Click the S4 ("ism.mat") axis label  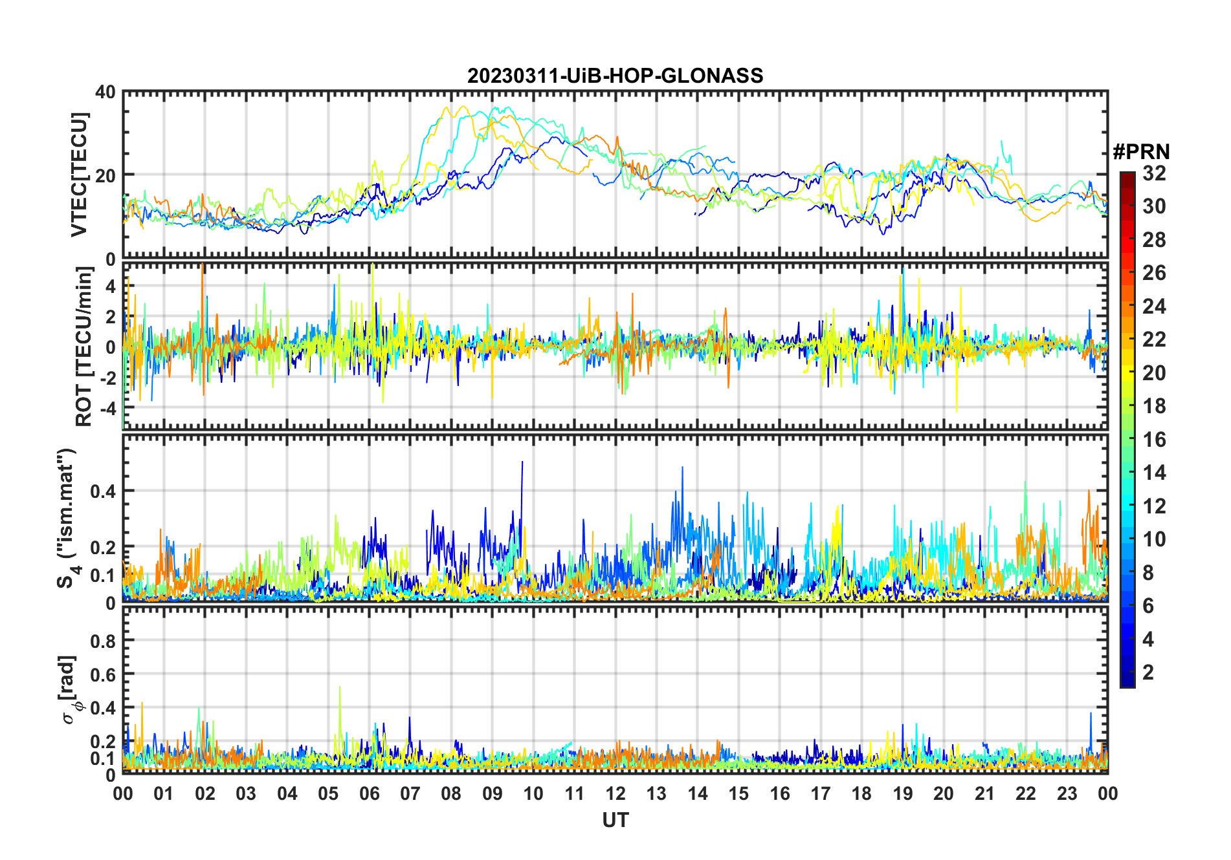[68, 518]
